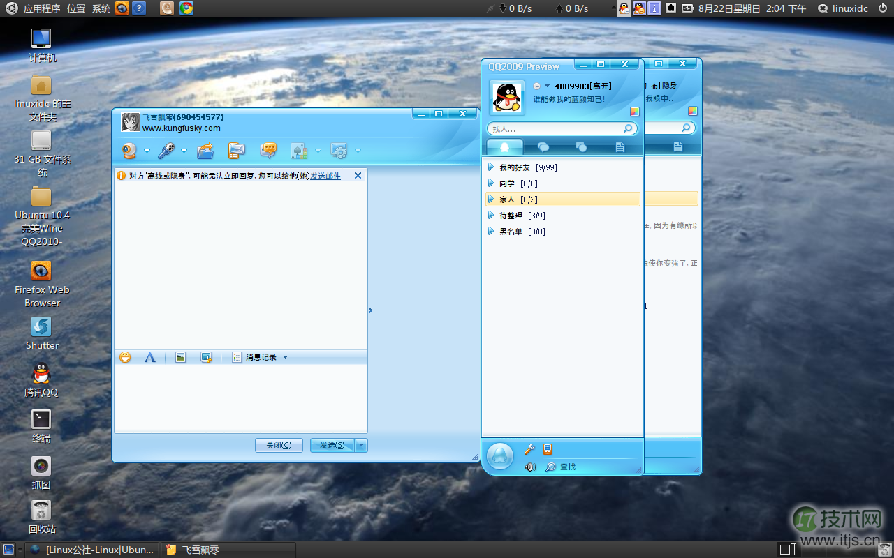
Task: Open Shutter desktop icon
Action: pos(42,333)
